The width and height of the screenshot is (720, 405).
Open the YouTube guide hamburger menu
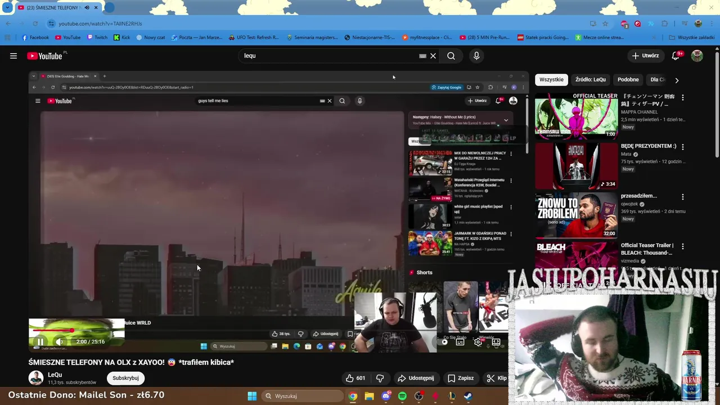click(13, 56)
